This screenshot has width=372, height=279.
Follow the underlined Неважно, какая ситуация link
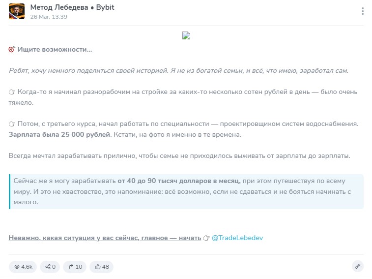(105, 238)
